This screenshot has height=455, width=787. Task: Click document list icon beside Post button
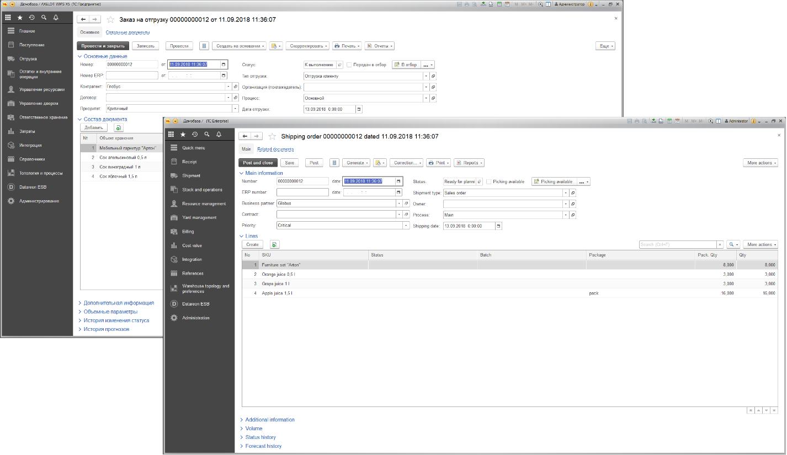click(334, 163)
